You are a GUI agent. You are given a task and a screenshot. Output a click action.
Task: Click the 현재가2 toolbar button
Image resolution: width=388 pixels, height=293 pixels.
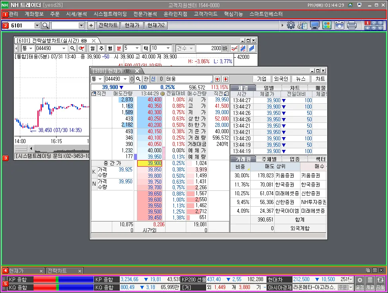[156, 25]
